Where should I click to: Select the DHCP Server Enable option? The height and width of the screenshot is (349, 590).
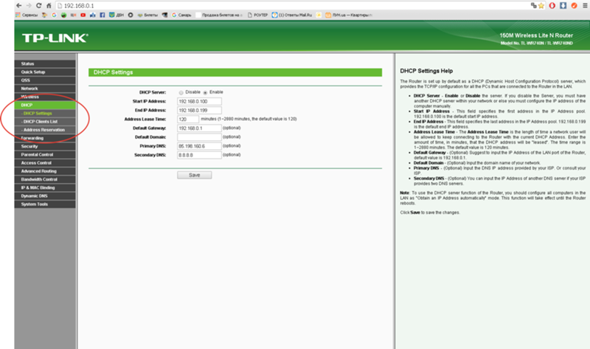pos(205,93)
